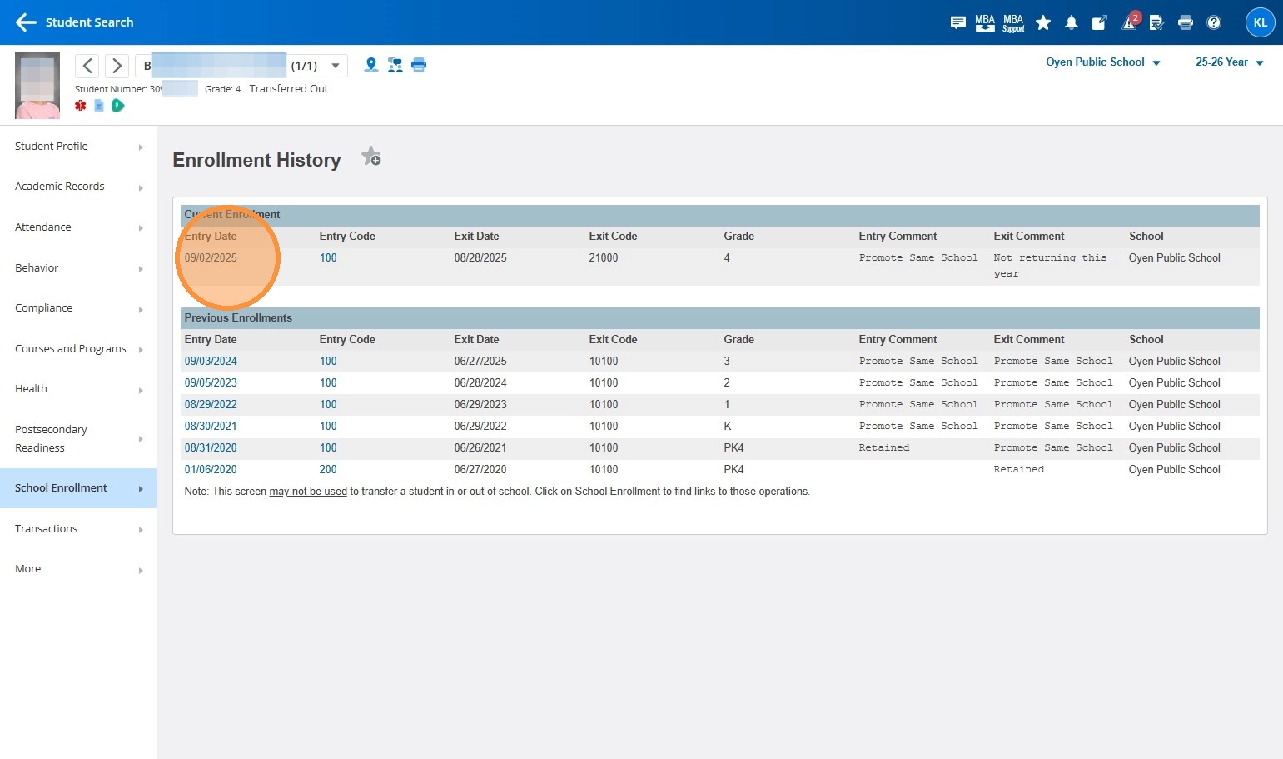
Task: Click the favorites star in header
Action: point(1042,23)
